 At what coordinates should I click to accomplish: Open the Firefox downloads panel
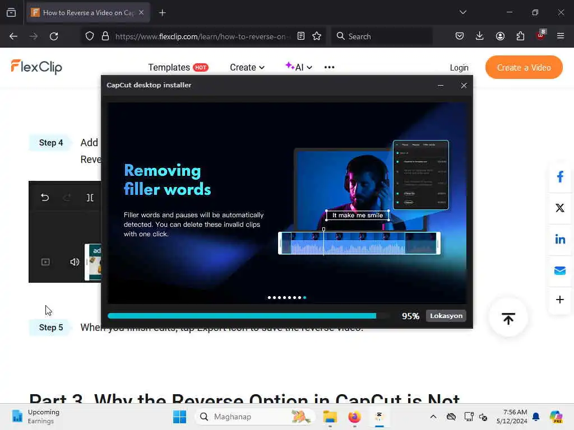pyautogui.click(x=480, y=36)
